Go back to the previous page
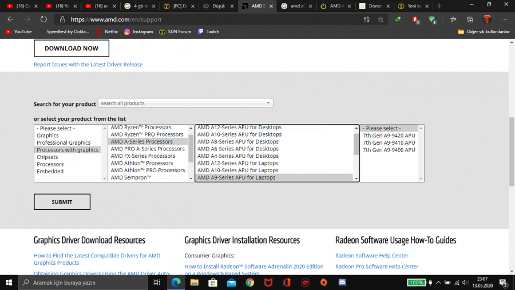515x290 pixels. 10,19
